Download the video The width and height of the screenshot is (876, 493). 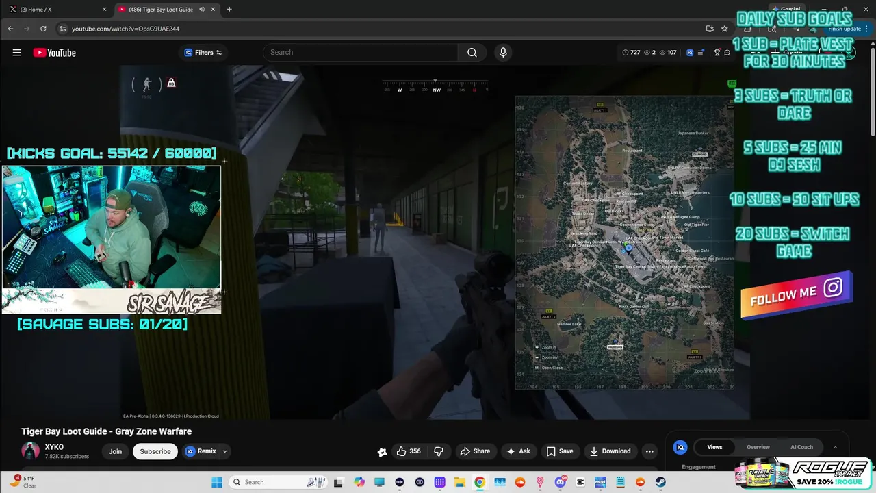click(610, 451)
